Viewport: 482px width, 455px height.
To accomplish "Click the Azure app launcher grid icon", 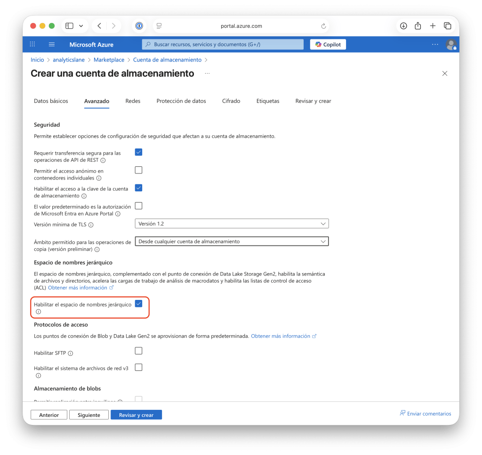I will (x=32, y=44).
